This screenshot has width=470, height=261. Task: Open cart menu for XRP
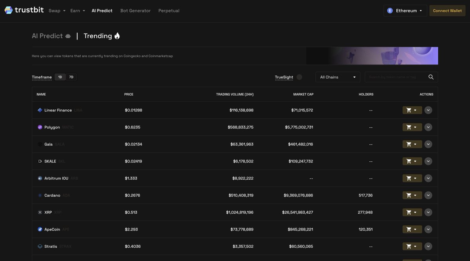[412, 213]
